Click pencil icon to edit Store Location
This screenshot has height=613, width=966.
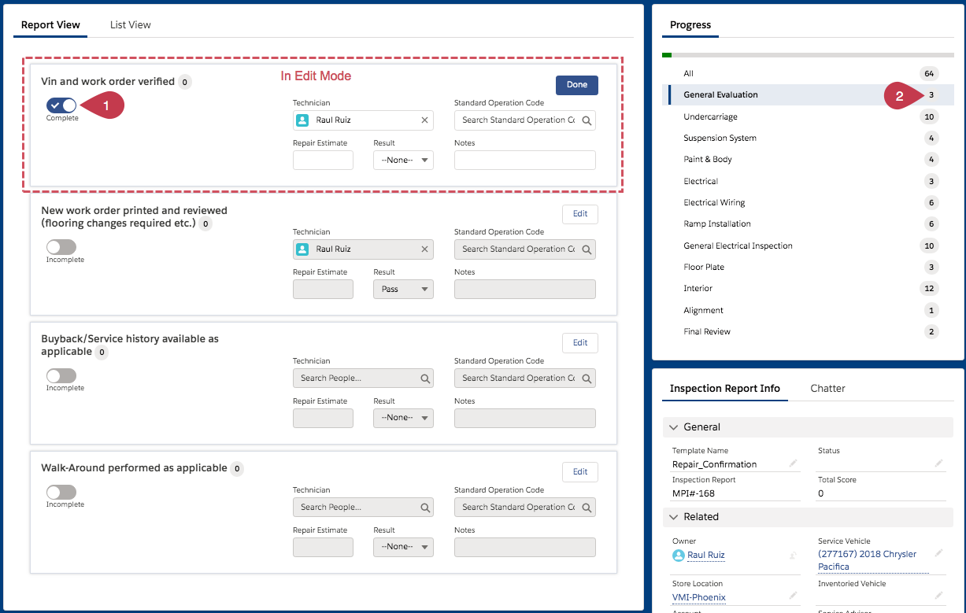point(793,596)
